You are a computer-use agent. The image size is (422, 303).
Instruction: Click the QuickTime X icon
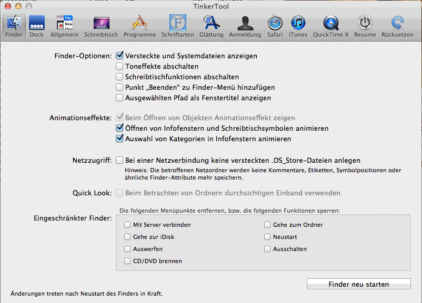(x=331, y=25)
